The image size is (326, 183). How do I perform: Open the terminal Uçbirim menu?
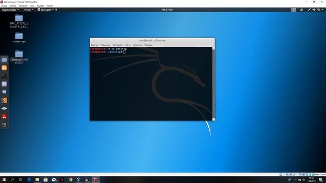[137, 45]
